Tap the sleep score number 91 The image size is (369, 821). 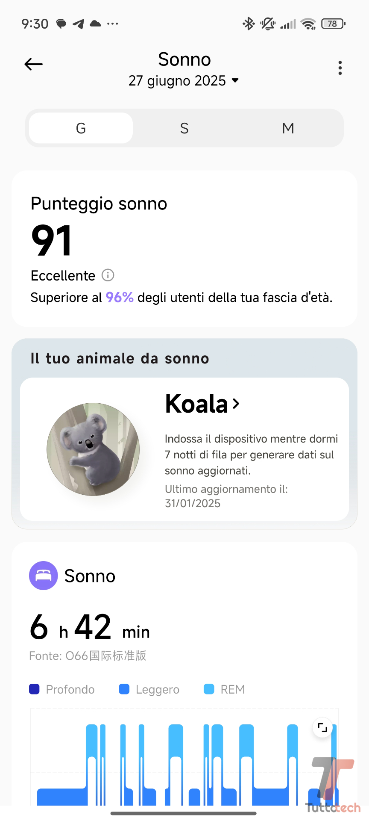tap(51, 241)
